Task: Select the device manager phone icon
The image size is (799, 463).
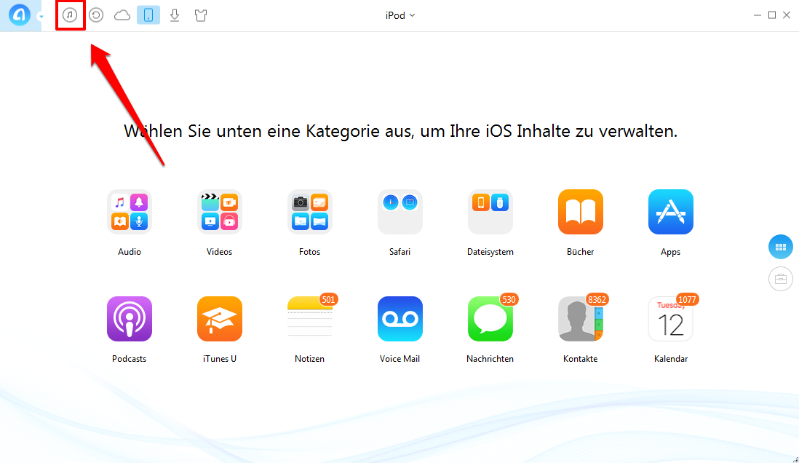Action: click(148, 15)
